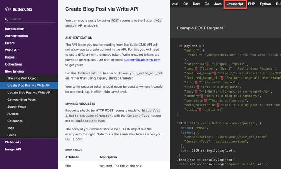
Task: Click the BODY FIELDS subheading
Action: coord(74,150)
